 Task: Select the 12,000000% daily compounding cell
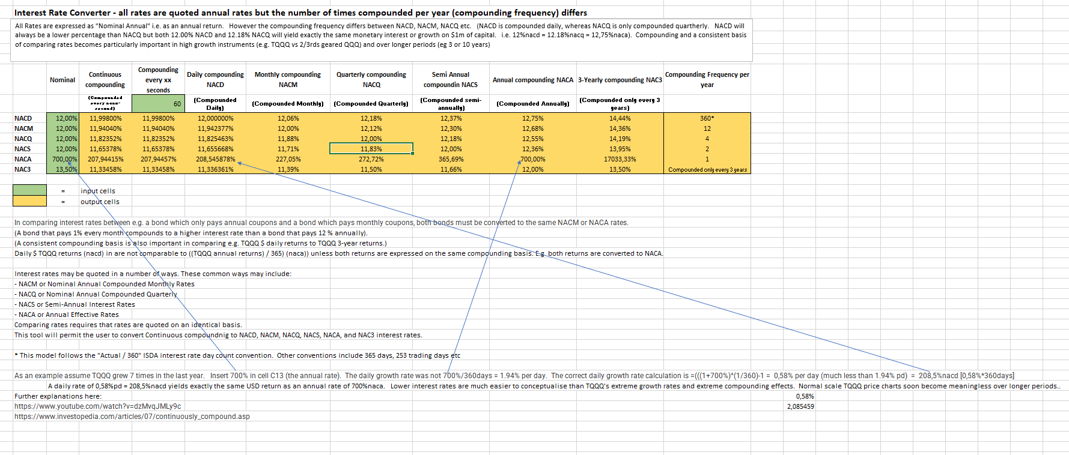[x=215, y=118]
